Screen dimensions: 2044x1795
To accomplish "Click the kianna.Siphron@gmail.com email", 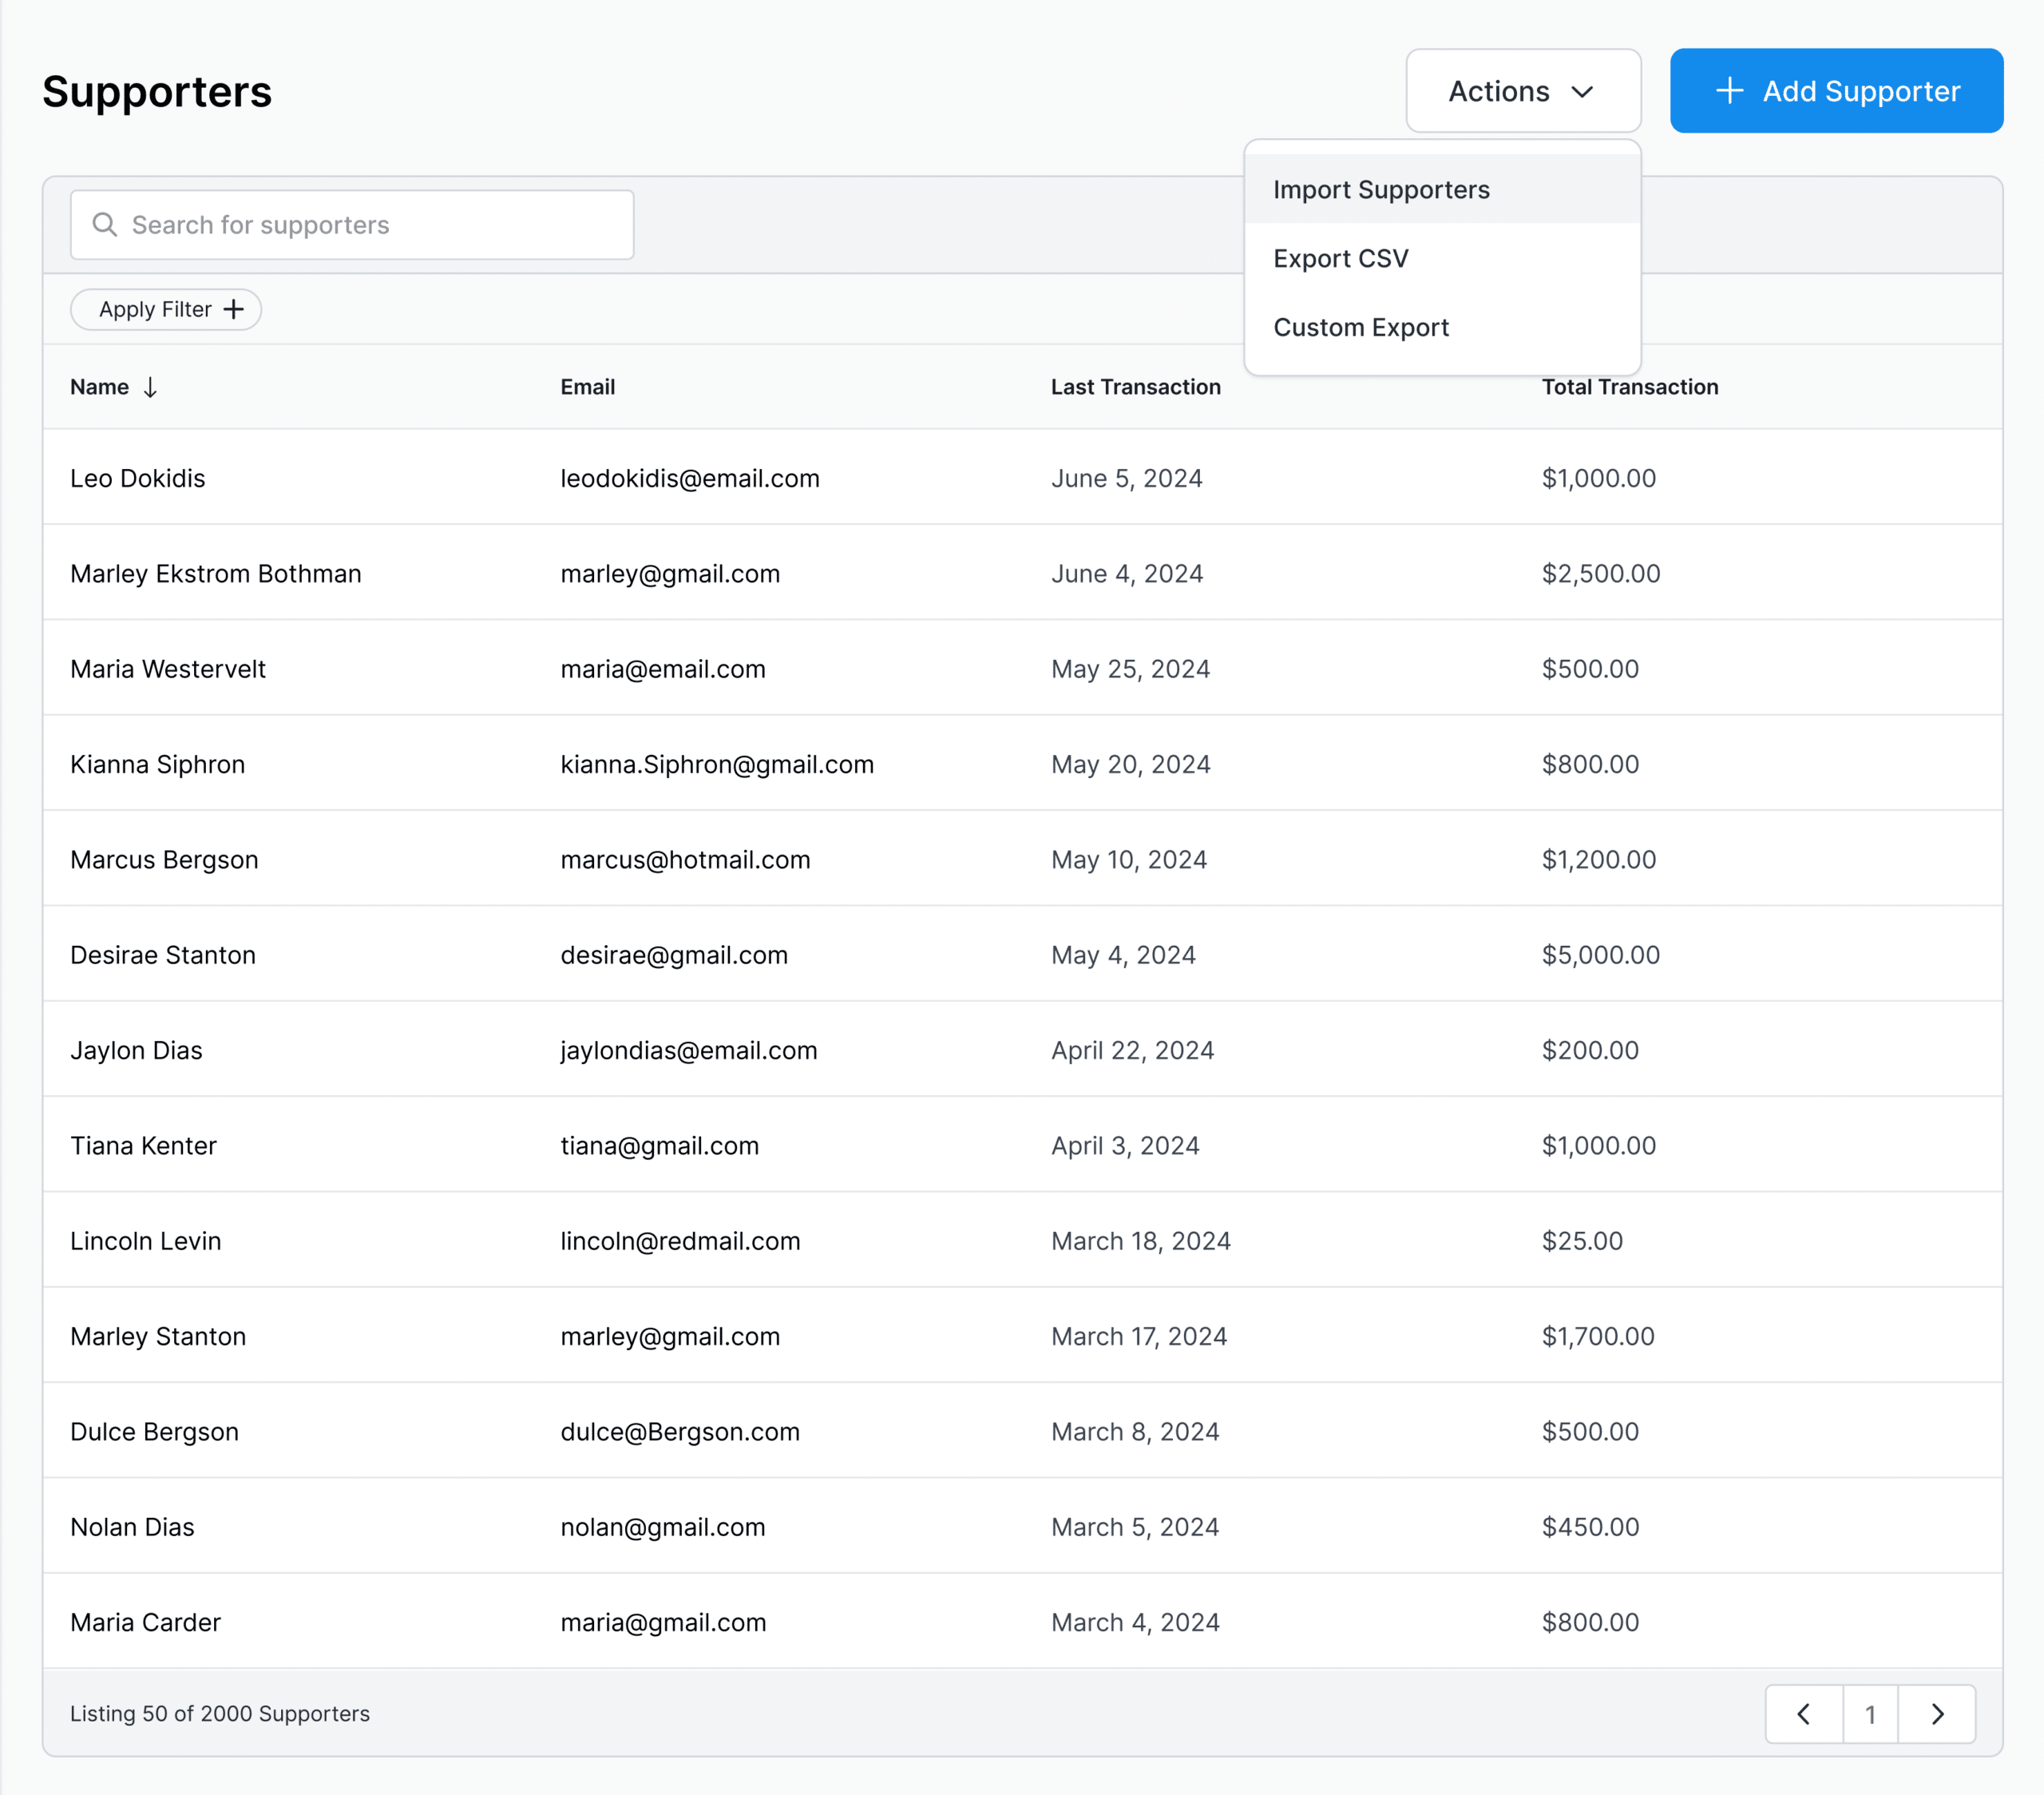I will (717, 764).
